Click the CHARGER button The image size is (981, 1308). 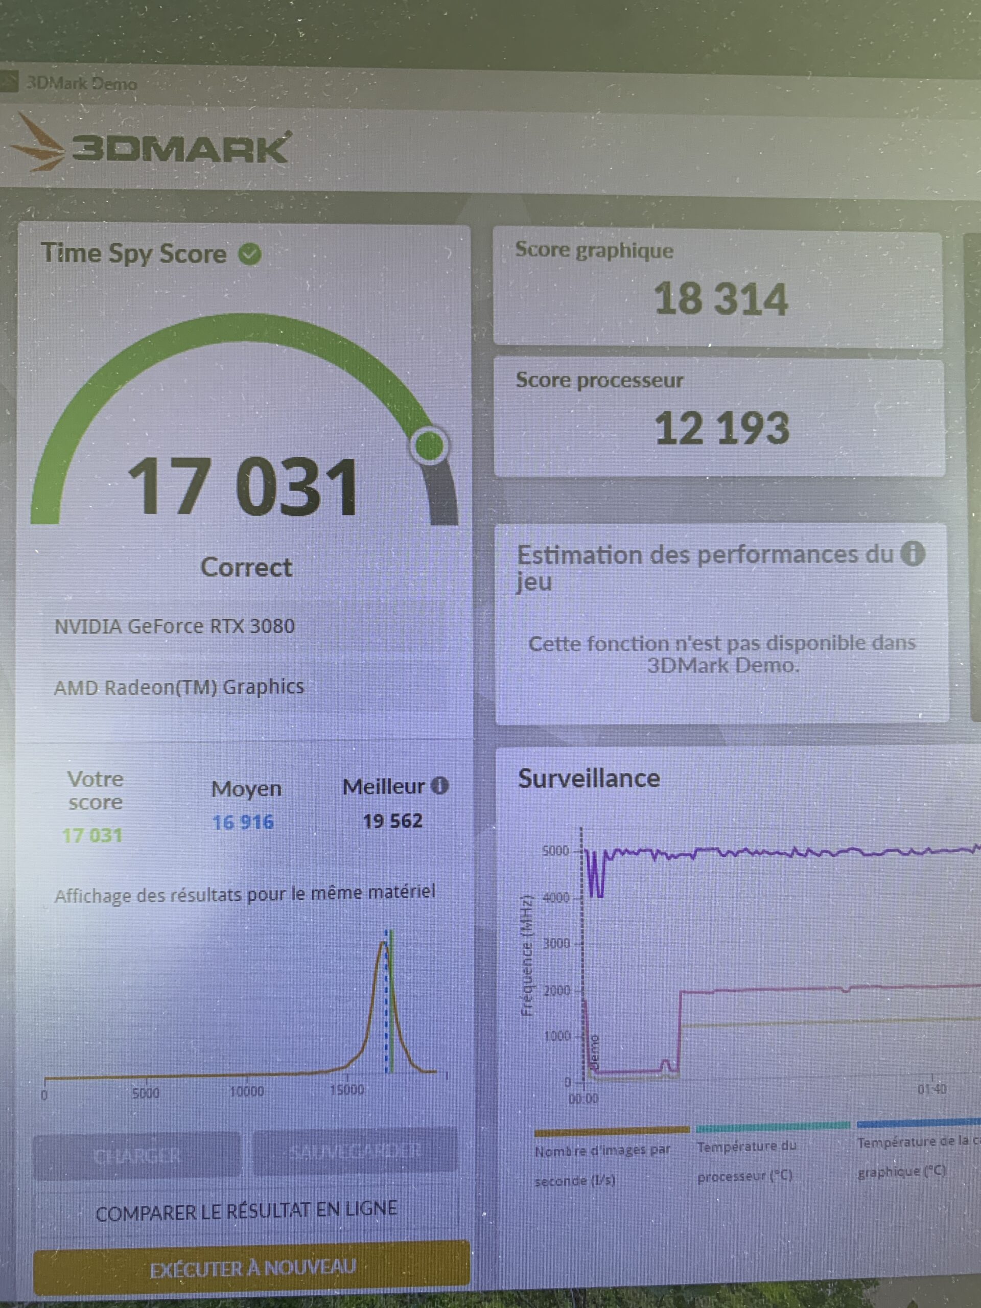136,1155
